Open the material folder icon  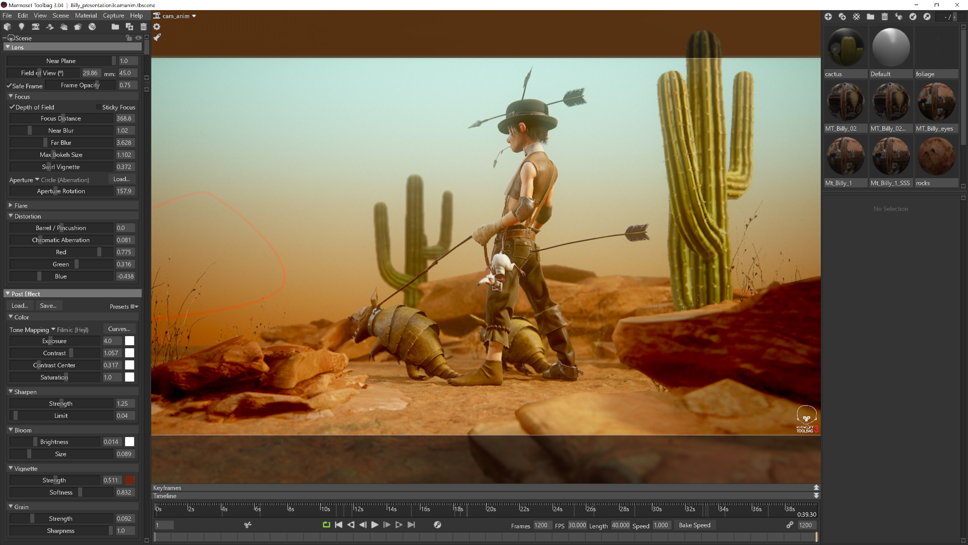coord(871,17)
